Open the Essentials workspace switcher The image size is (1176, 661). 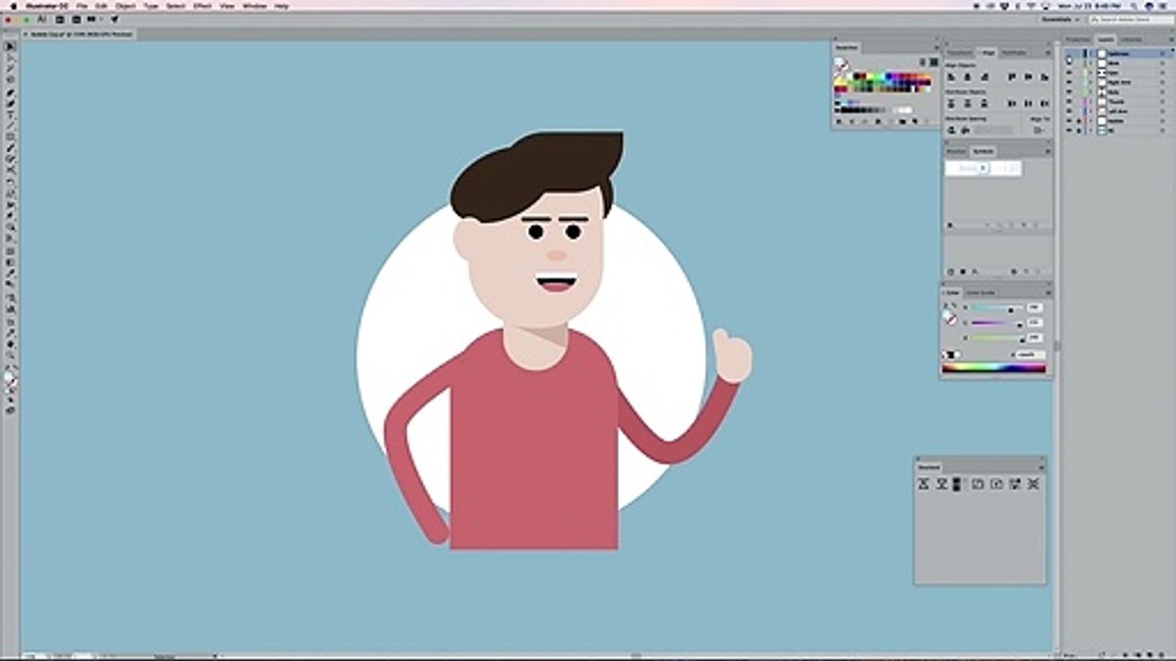(x=1061, y=19)
